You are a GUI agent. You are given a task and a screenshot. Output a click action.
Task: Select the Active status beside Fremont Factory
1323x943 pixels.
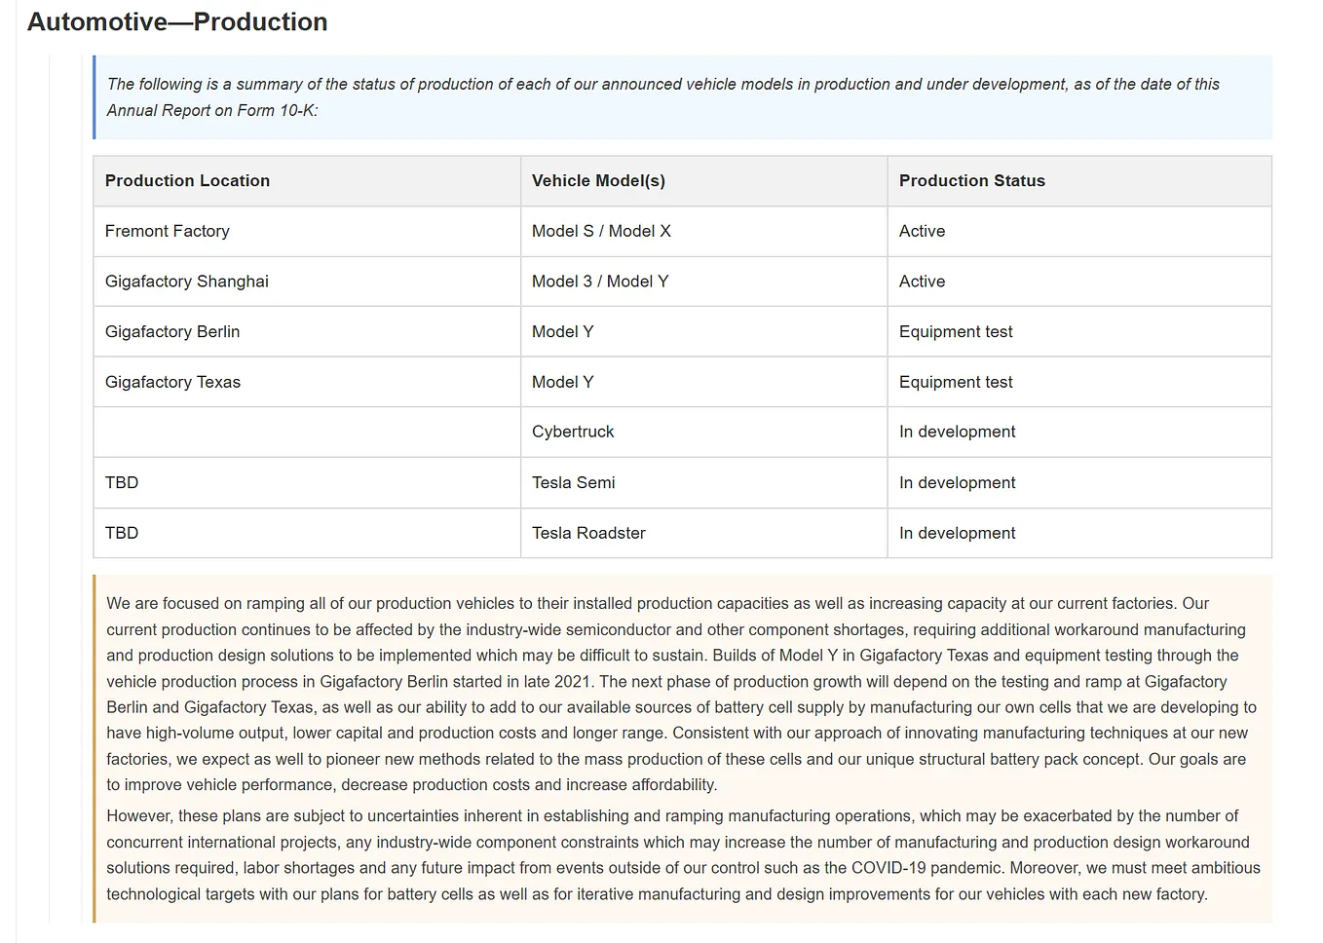tap(922, 231)
